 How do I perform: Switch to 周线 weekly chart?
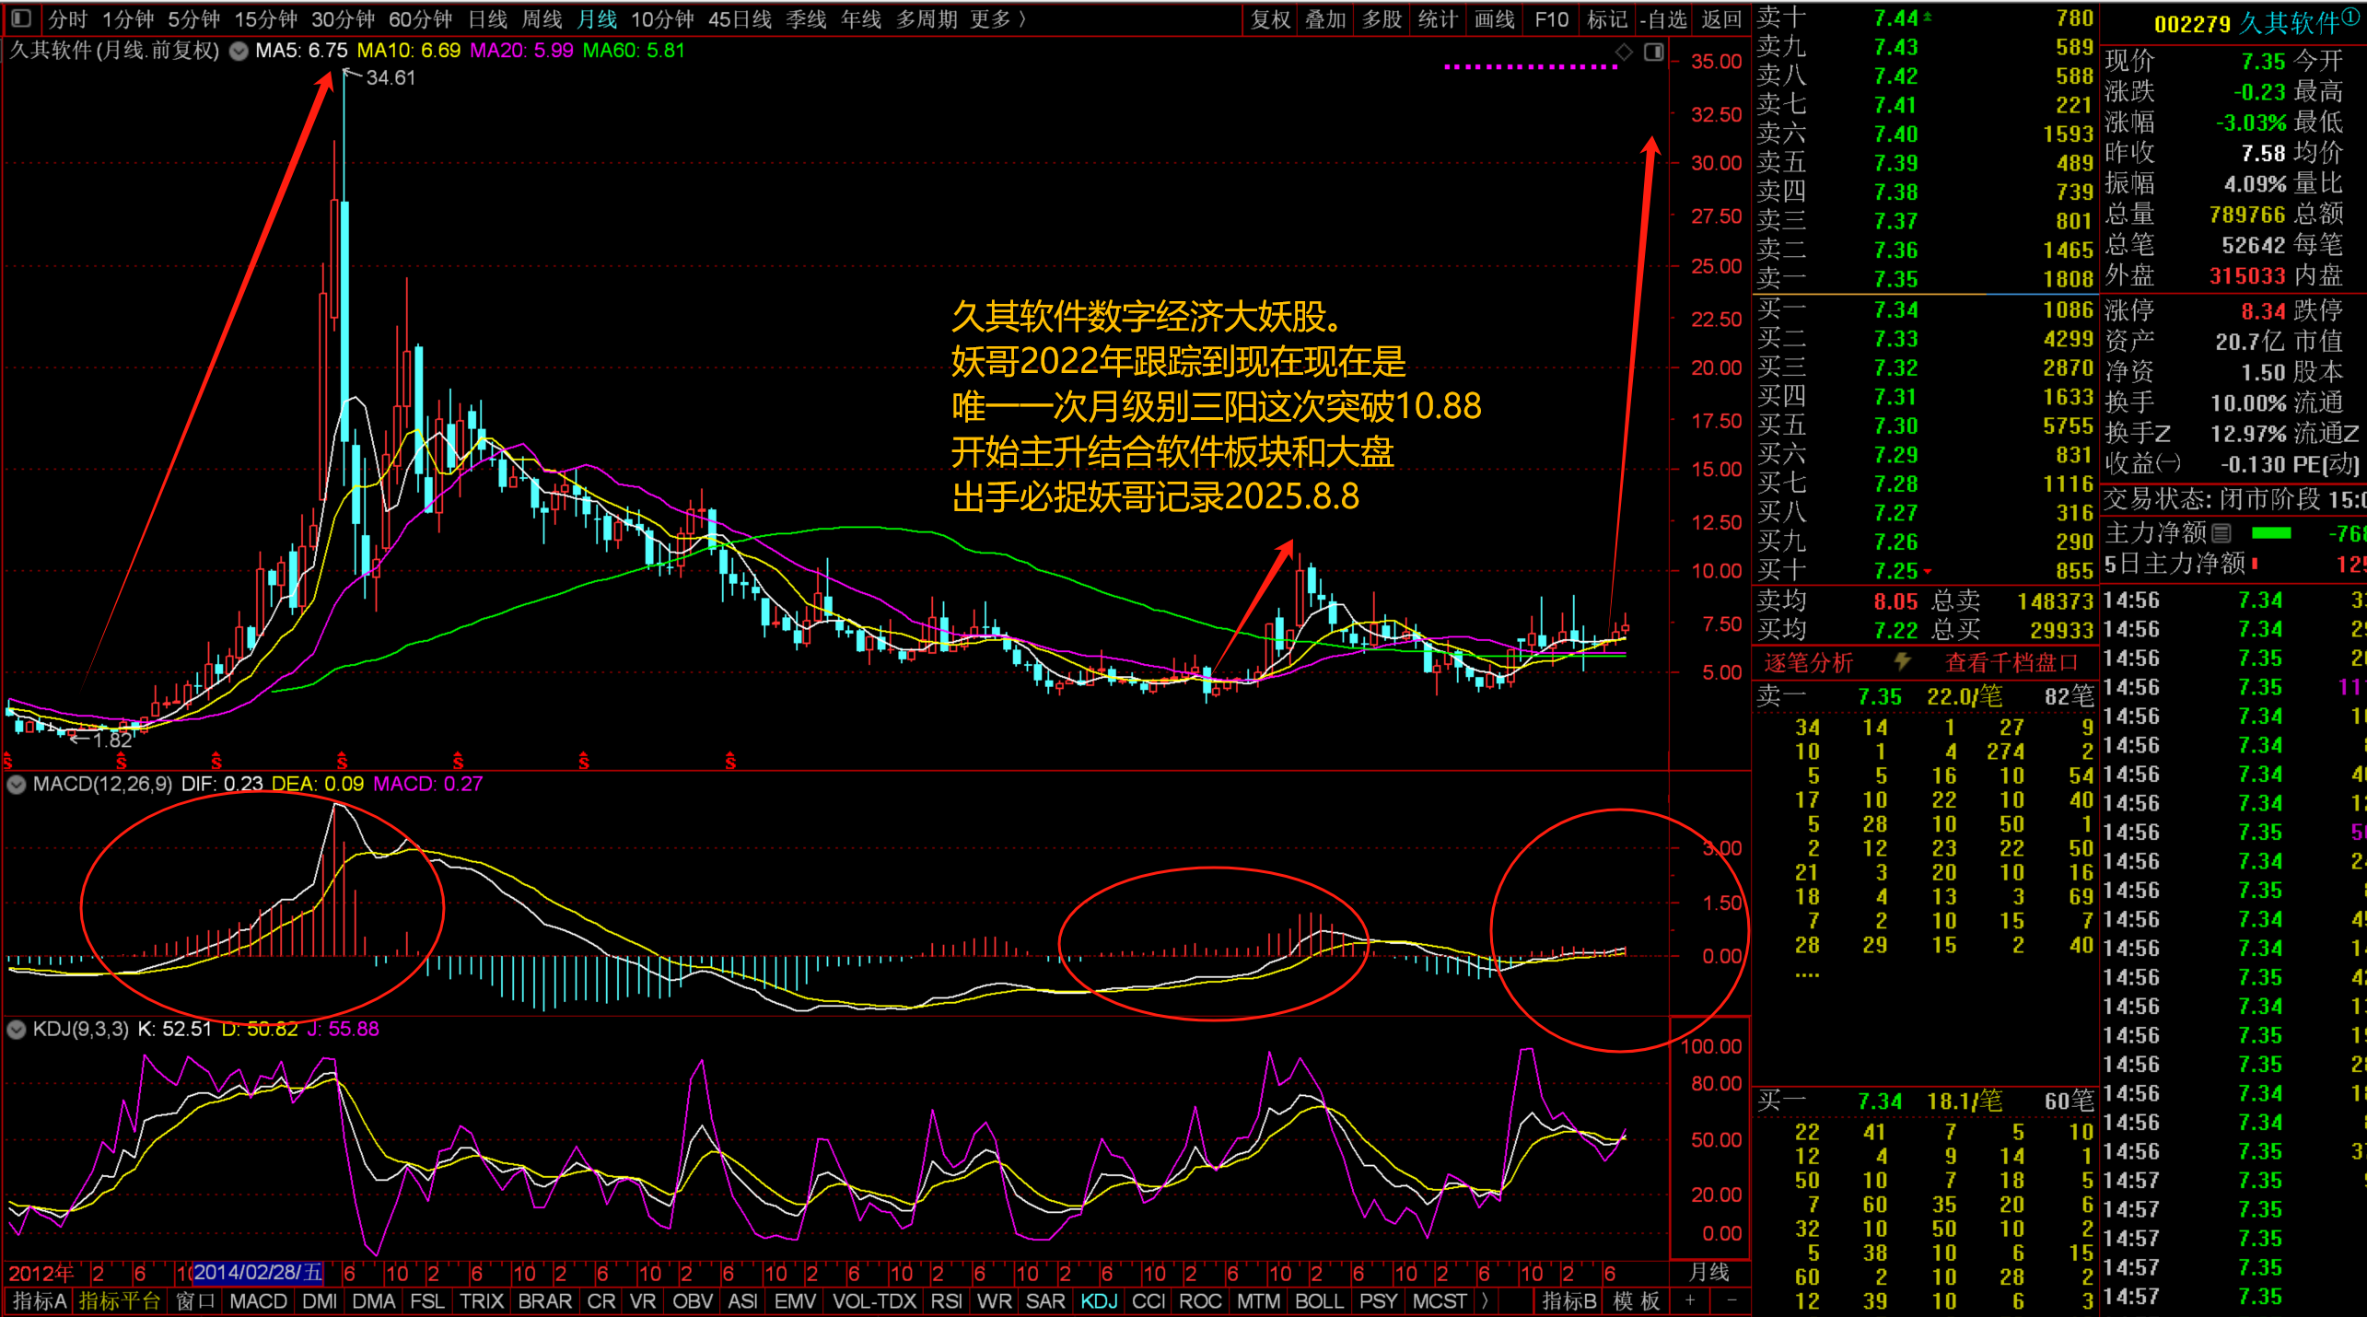(x=542, y=18)
